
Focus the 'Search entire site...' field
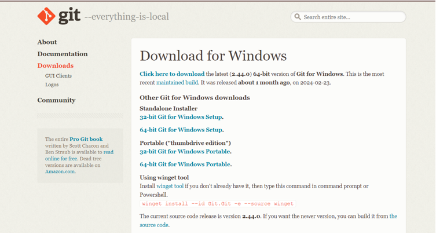click(348, 17)
